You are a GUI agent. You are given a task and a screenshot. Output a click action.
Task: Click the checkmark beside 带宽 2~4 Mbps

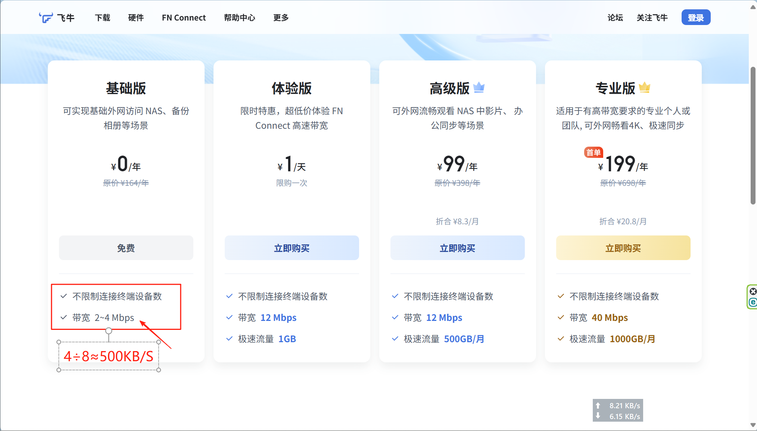pos(64,318)
